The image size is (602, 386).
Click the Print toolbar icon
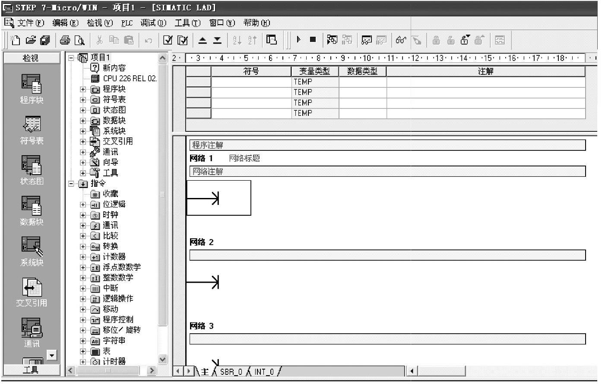(x=65, y=40)
